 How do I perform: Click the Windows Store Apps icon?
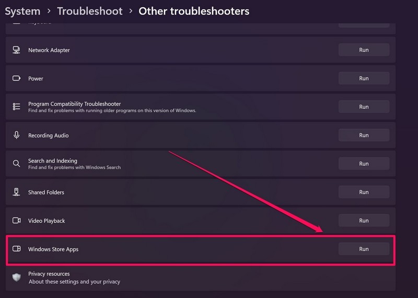[x=16, y=249]
